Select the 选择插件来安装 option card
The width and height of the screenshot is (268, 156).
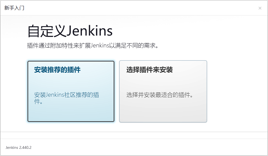point(163,91)
